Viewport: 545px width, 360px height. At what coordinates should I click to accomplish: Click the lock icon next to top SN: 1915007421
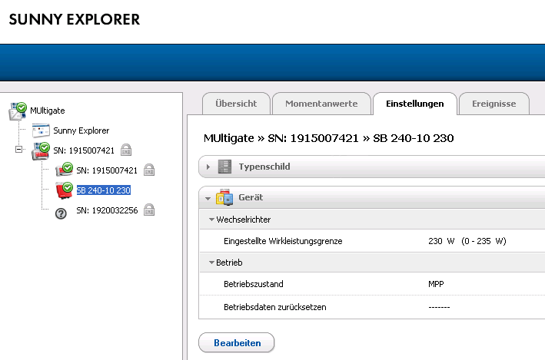[126, 150]
